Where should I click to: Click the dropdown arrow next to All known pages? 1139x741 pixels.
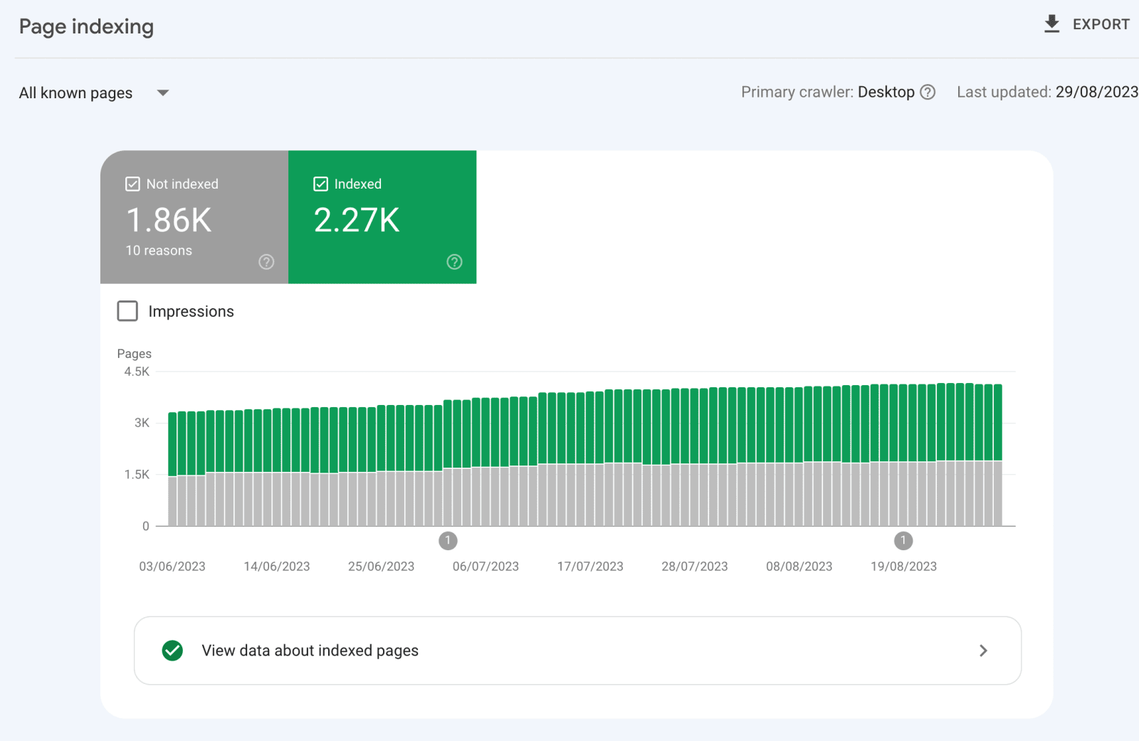point(163,93)
